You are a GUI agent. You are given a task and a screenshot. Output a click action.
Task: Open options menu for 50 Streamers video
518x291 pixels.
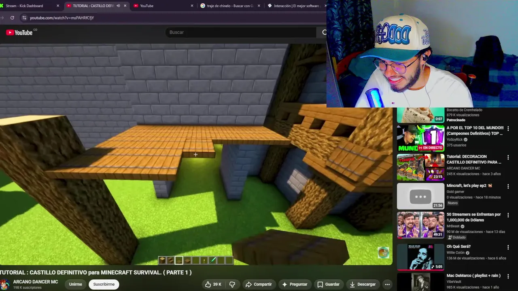[x=508, y=215]
